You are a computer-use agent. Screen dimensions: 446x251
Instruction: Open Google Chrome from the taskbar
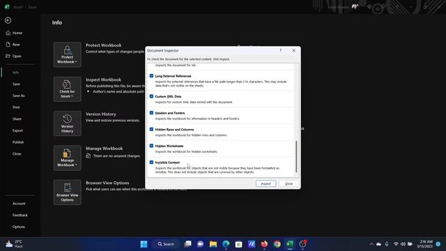tap(277, 244)
